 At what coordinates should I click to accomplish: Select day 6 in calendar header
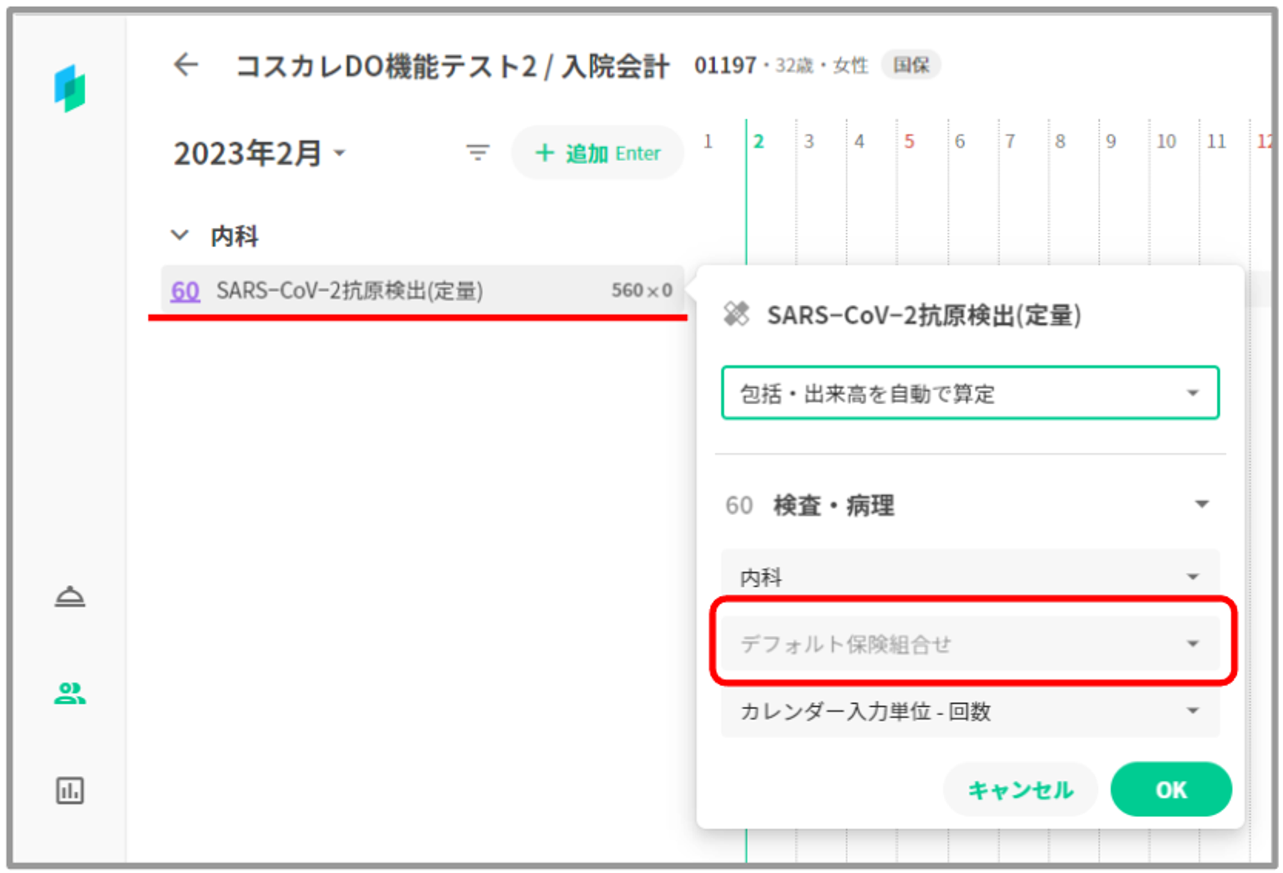pos(960,141)
